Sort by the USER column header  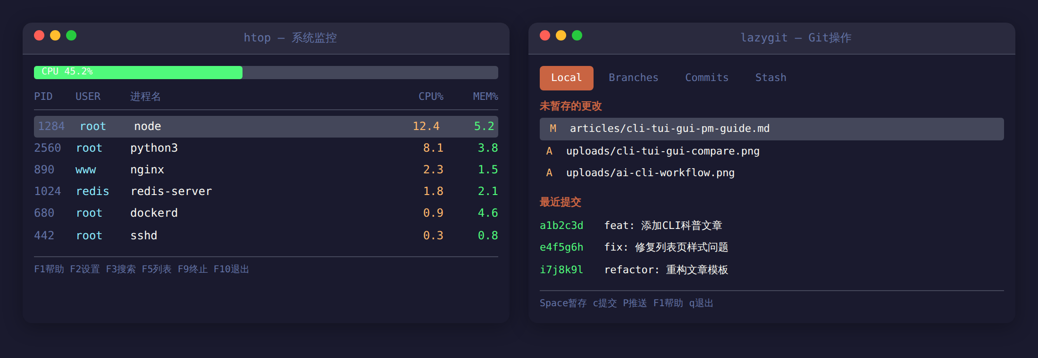(88, 97)
